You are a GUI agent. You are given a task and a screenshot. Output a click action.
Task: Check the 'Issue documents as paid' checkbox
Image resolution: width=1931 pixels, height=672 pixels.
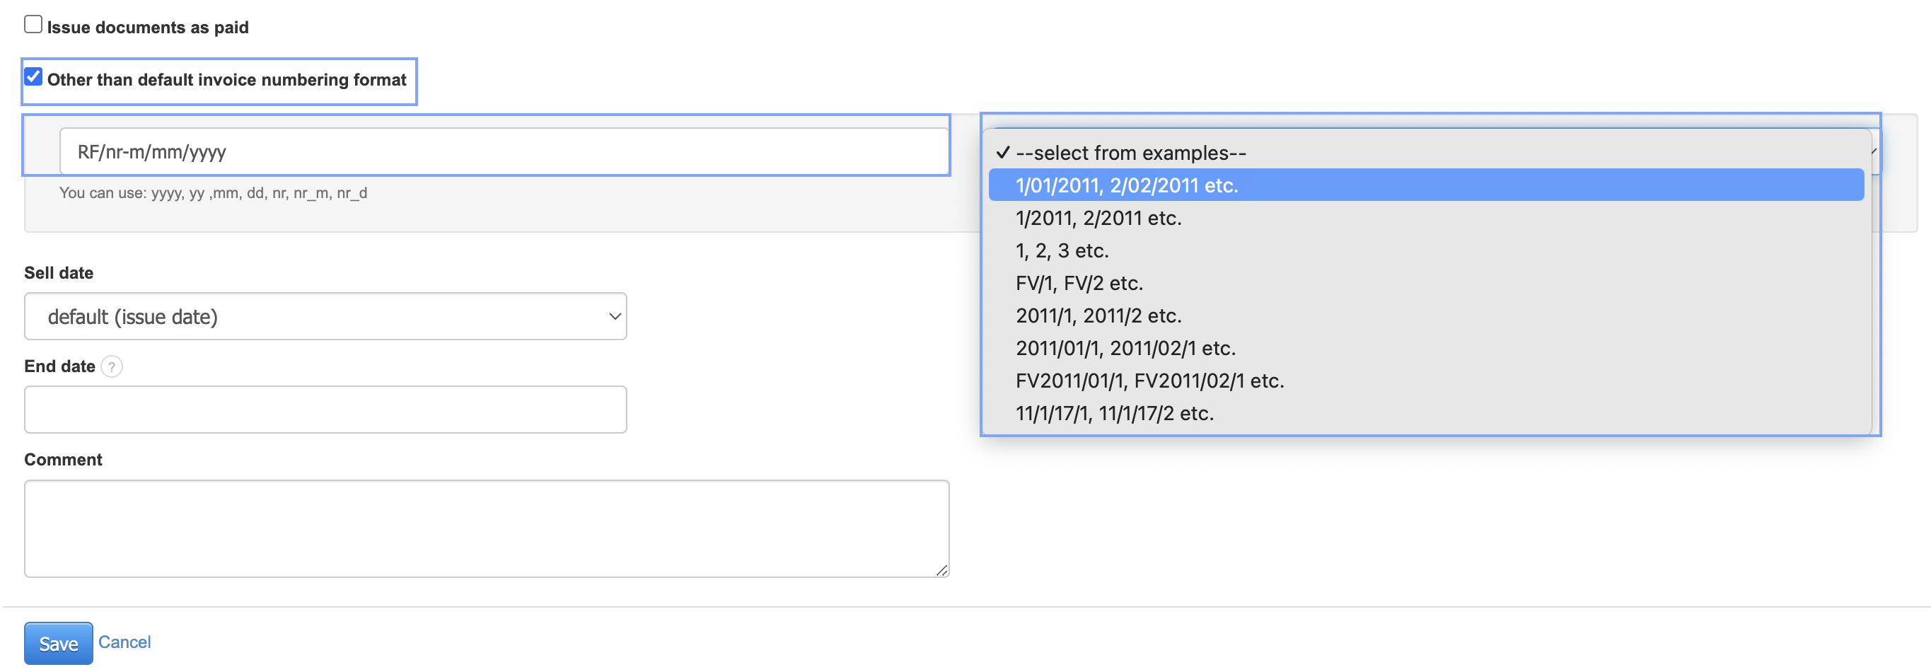pyautogui.click(x=33, y=25)
